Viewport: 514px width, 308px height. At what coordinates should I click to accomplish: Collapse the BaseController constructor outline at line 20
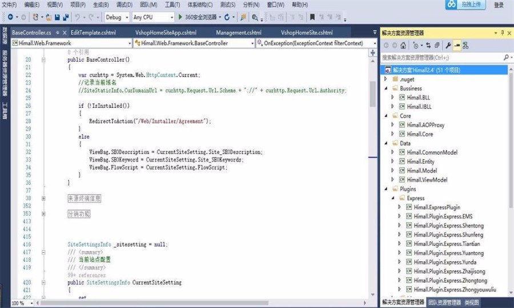[44, 59]
